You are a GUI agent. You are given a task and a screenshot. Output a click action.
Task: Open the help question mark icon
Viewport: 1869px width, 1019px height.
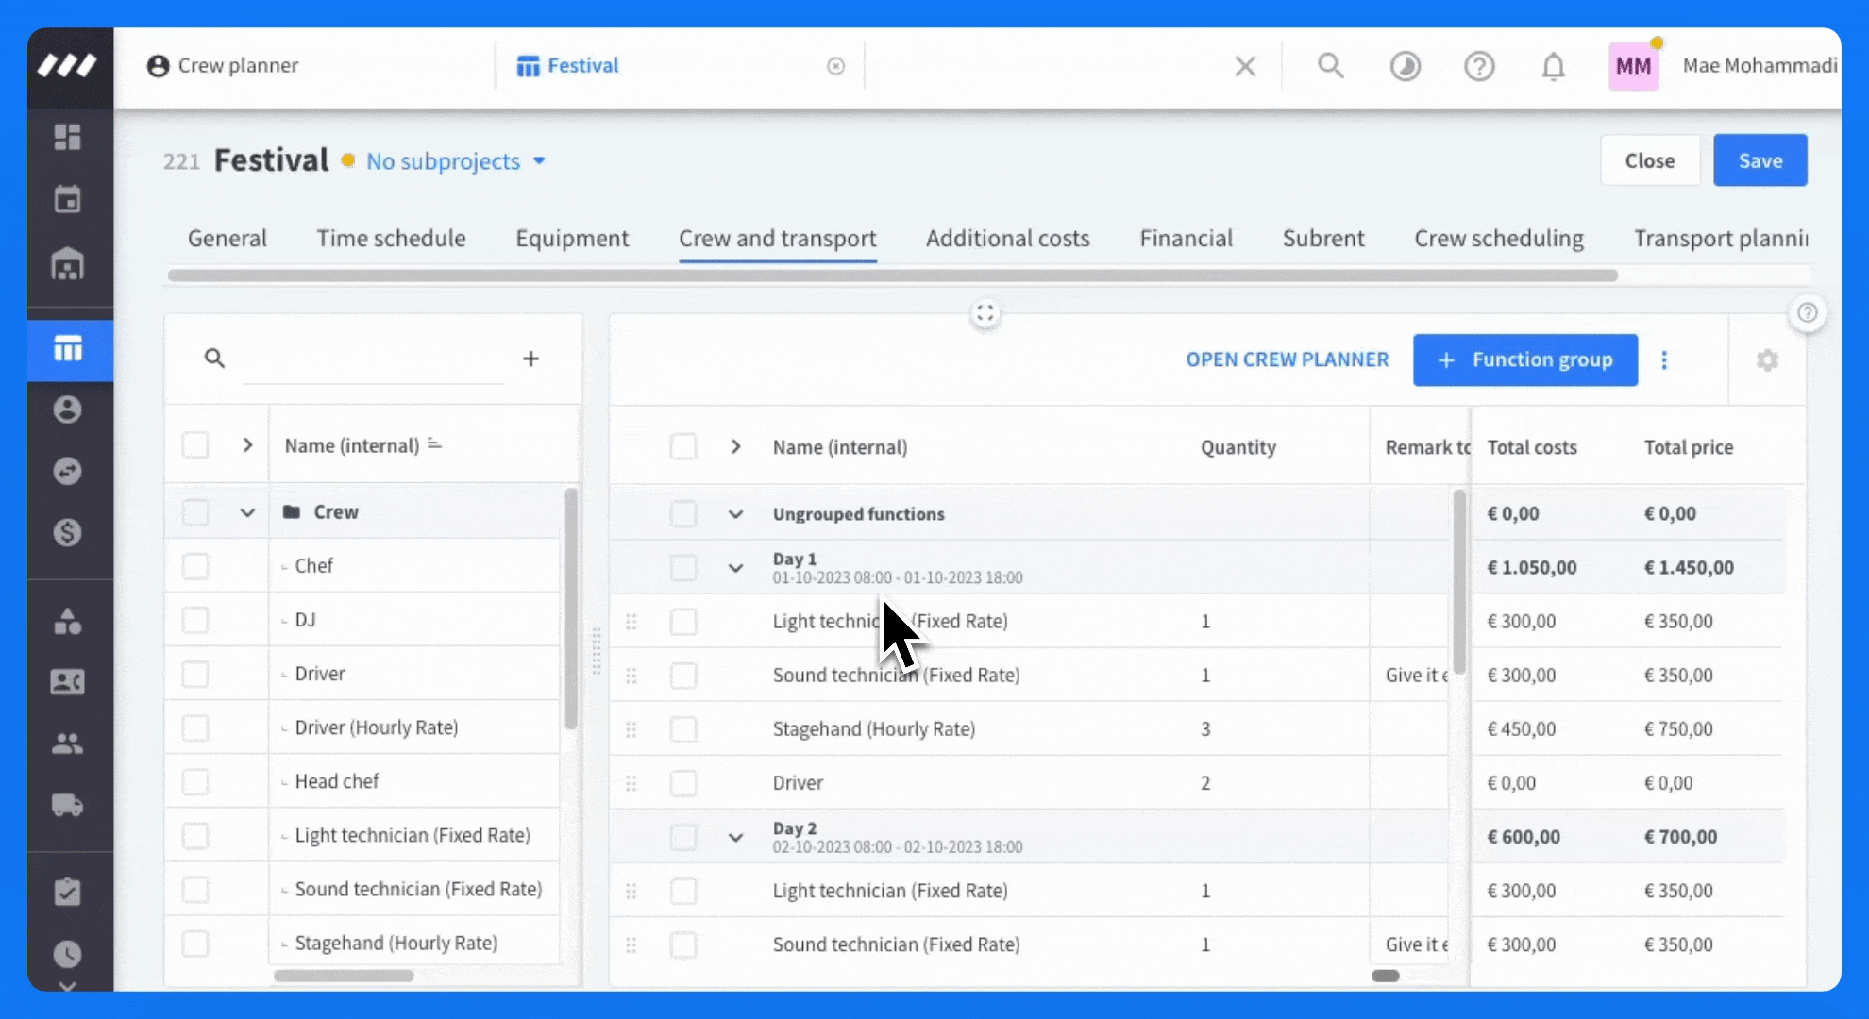1479,66
